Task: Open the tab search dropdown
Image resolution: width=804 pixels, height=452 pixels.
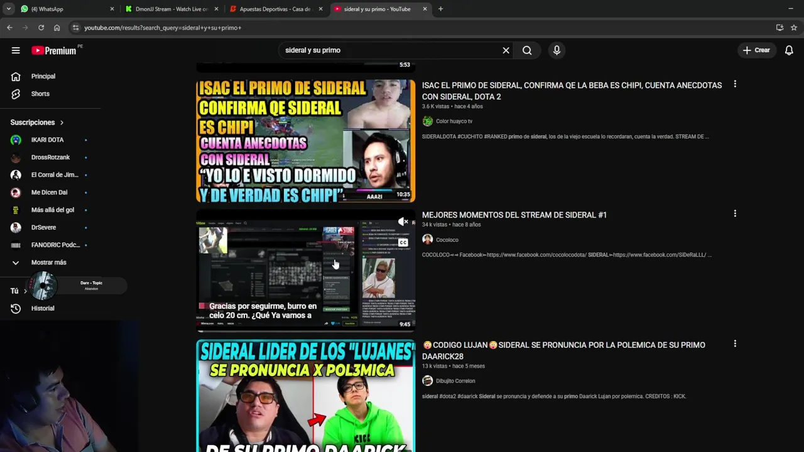Action: [x=9, y=9]
